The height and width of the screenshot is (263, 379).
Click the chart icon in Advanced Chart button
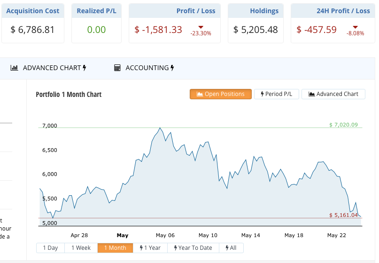pos(311,94)
